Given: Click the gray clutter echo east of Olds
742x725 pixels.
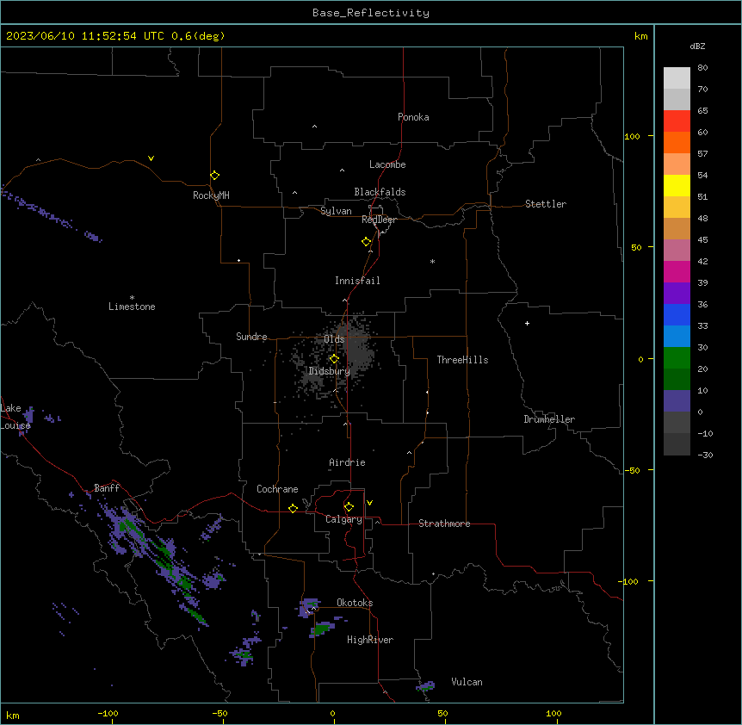Looking at the screenshot, I should tap(360, 350).
